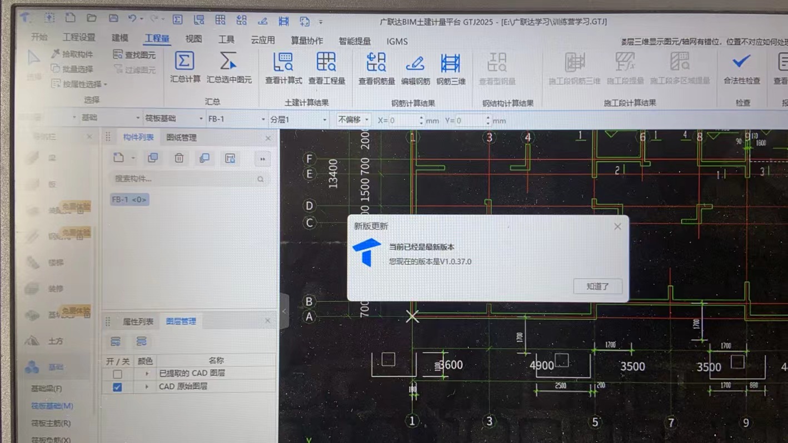This screenshot has width=788, height=443.
Task: Open 查看钢筋量 tool
Action: point(376,63)
